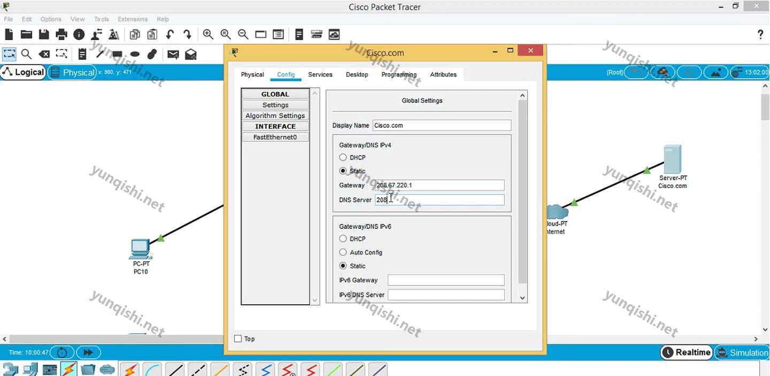Reset zoom with the R magnifier

point(226,34)
